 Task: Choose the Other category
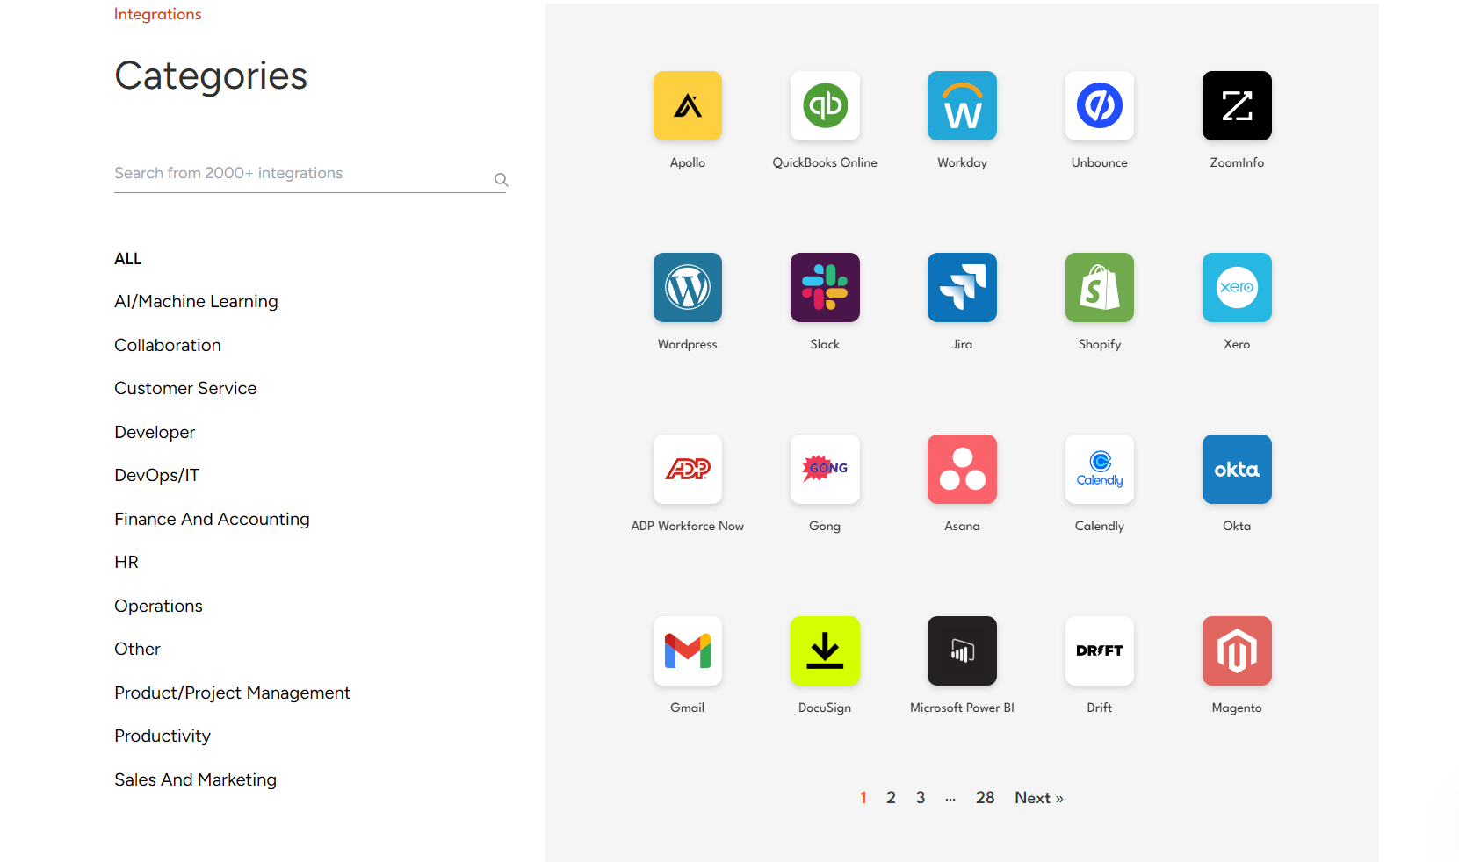click(137, 649)
